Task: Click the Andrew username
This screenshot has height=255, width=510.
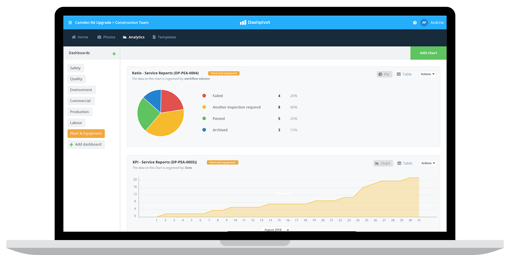Action: pos(437,23)
